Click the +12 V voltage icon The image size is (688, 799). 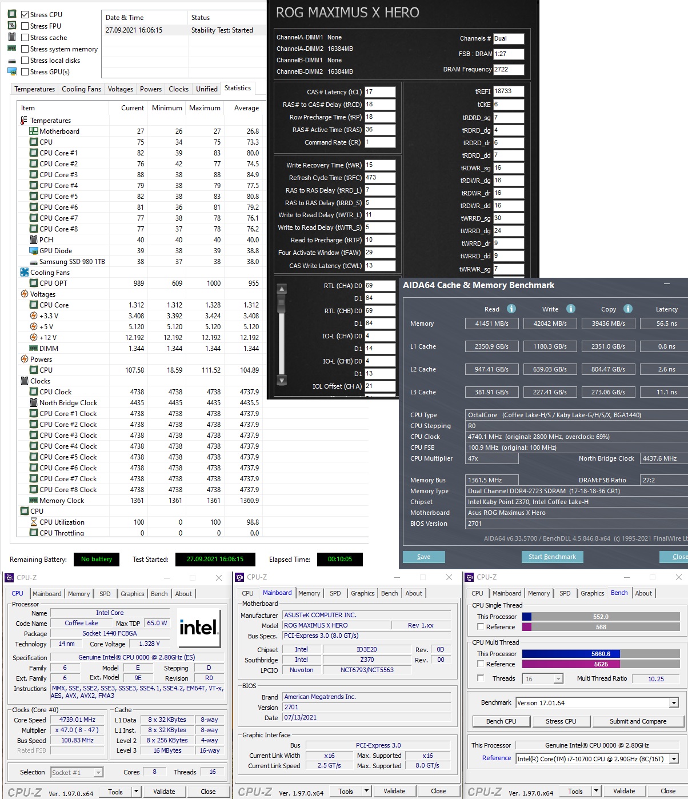click(34, 337)
